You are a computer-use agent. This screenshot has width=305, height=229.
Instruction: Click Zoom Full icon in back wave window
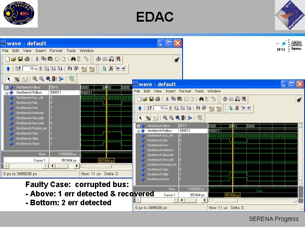pos(48,79)
